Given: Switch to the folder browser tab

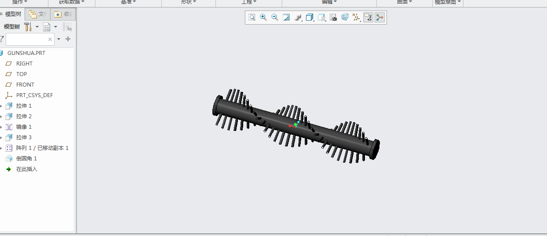Looking at the screenshot, I should (38, 14).
